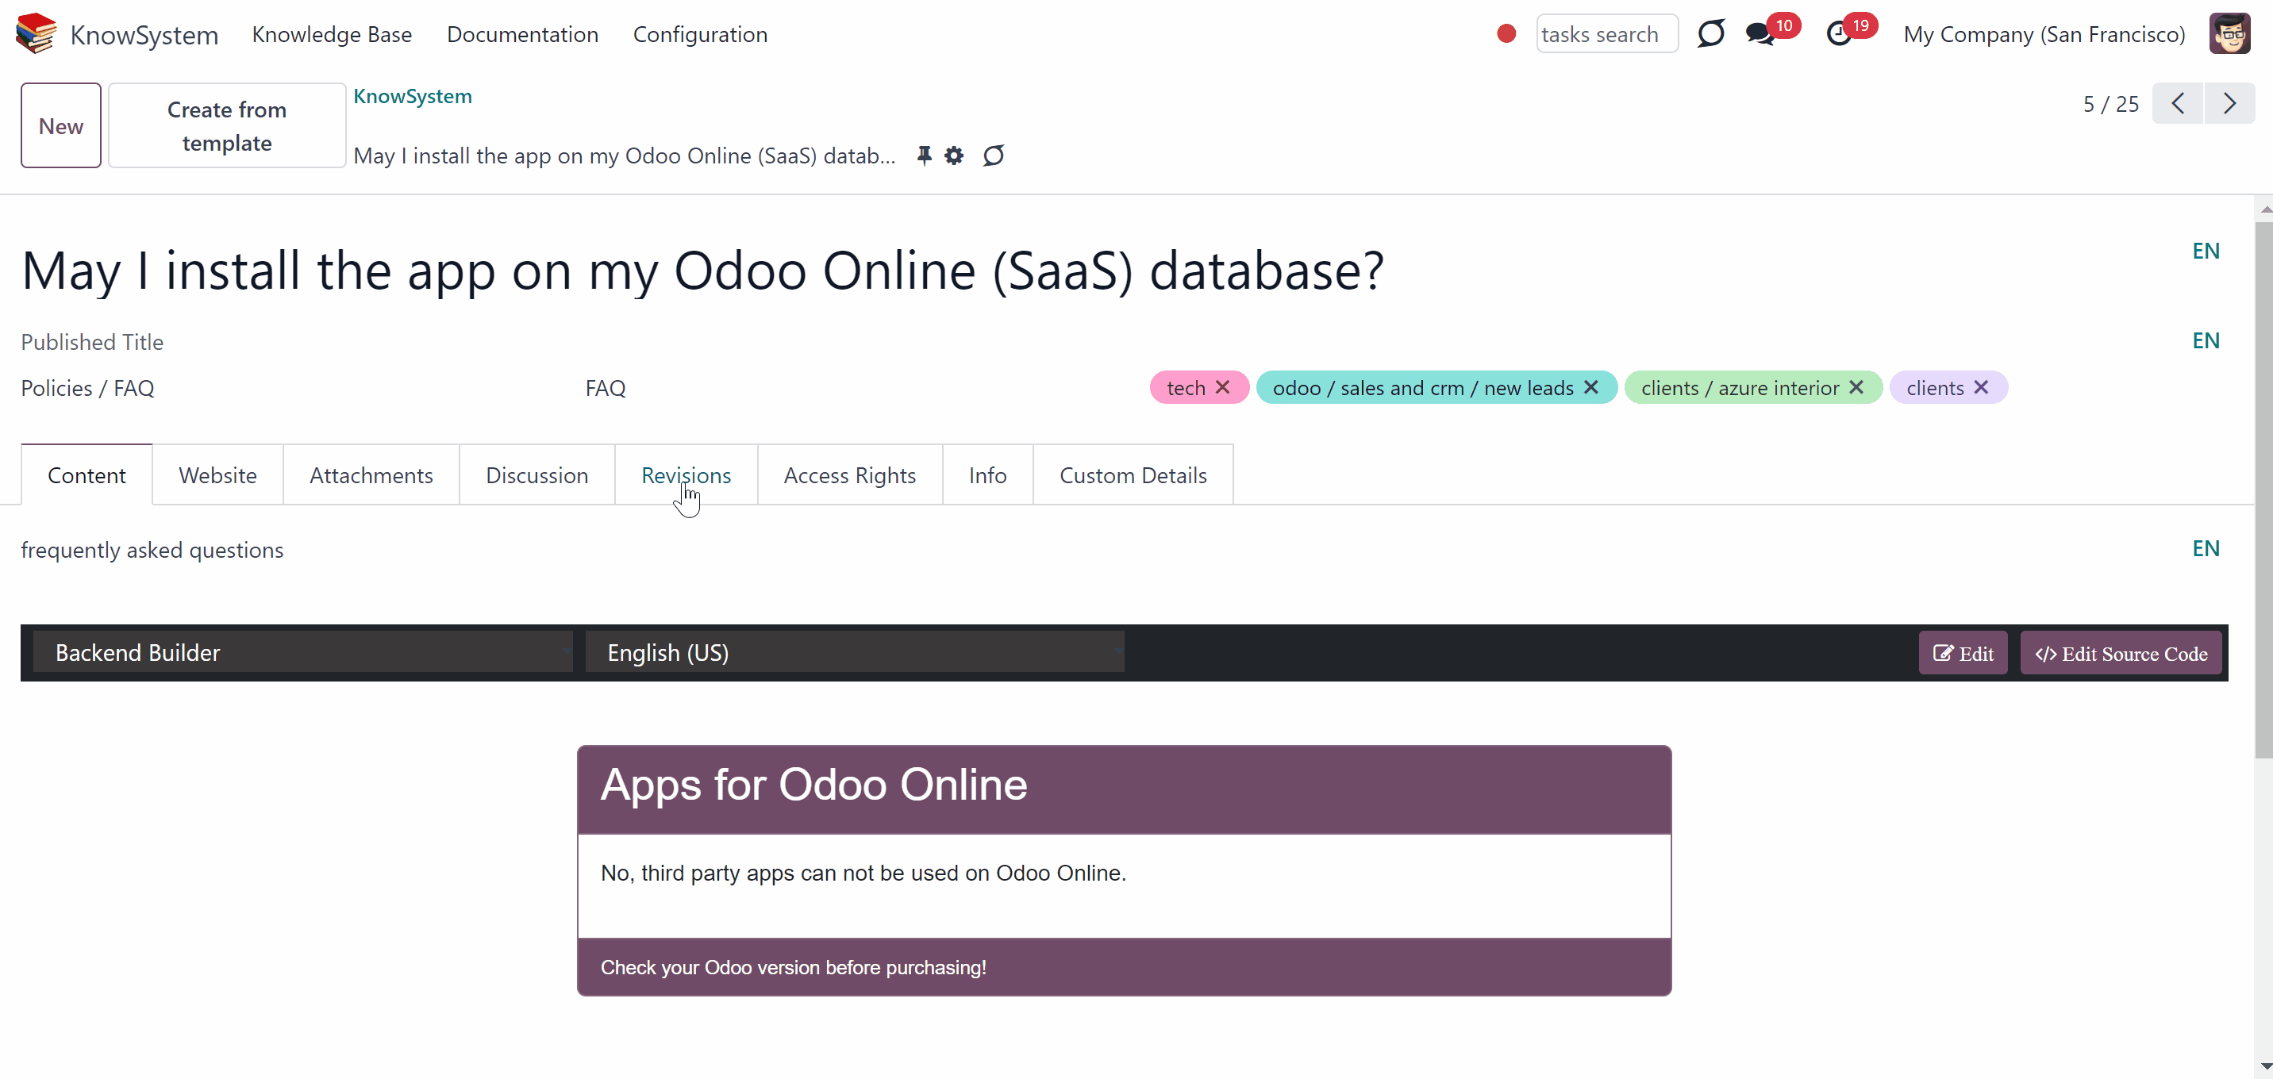Click the 5 / 25 record counter
This screenshot has height=1079, width=2273.
pos(2110,104)
